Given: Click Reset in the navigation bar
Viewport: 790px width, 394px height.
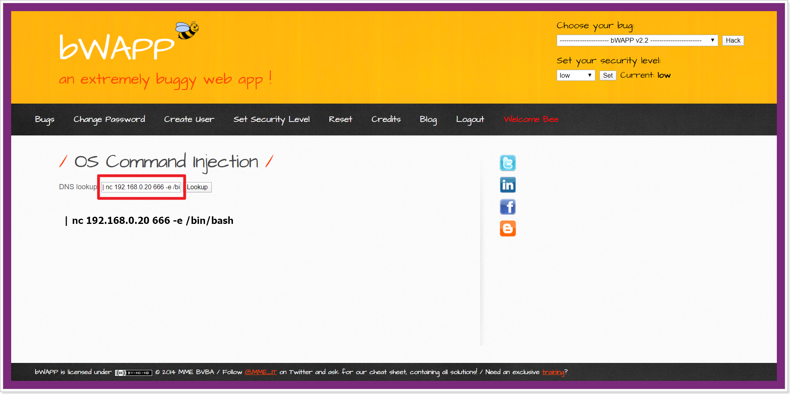Looking at the screenshot, I should [x=341, y=119].
